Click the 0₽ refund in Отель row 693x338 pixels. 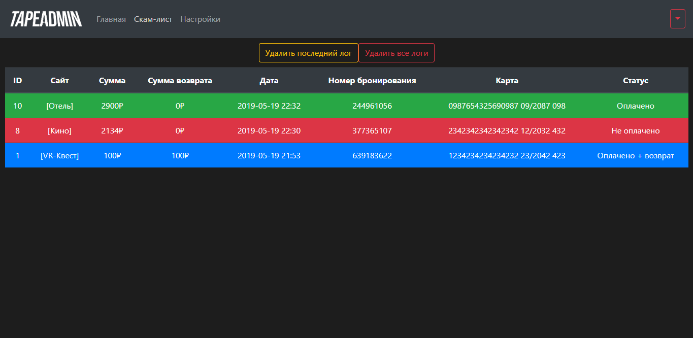[180, 106]
